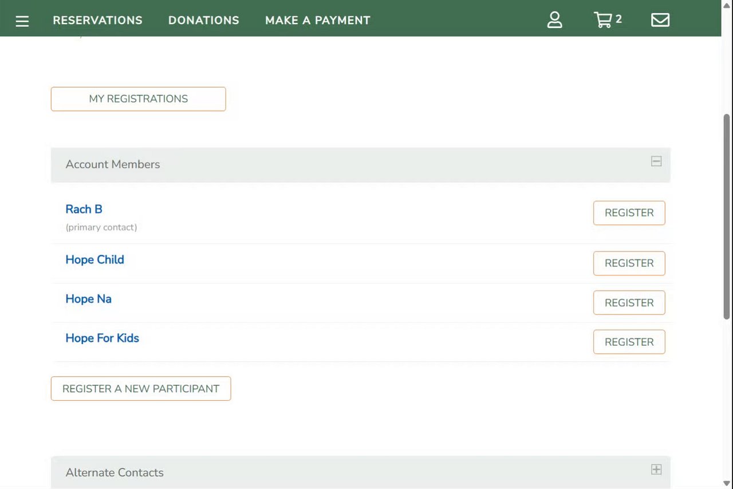The height and width of the screenshot is (489, 733).
Task: Click the page's vertical scrollbar thumb
Action: coord(727,216)
